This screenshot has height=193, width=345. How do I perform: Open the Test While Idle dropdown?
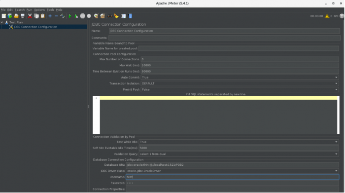point(336,142)
